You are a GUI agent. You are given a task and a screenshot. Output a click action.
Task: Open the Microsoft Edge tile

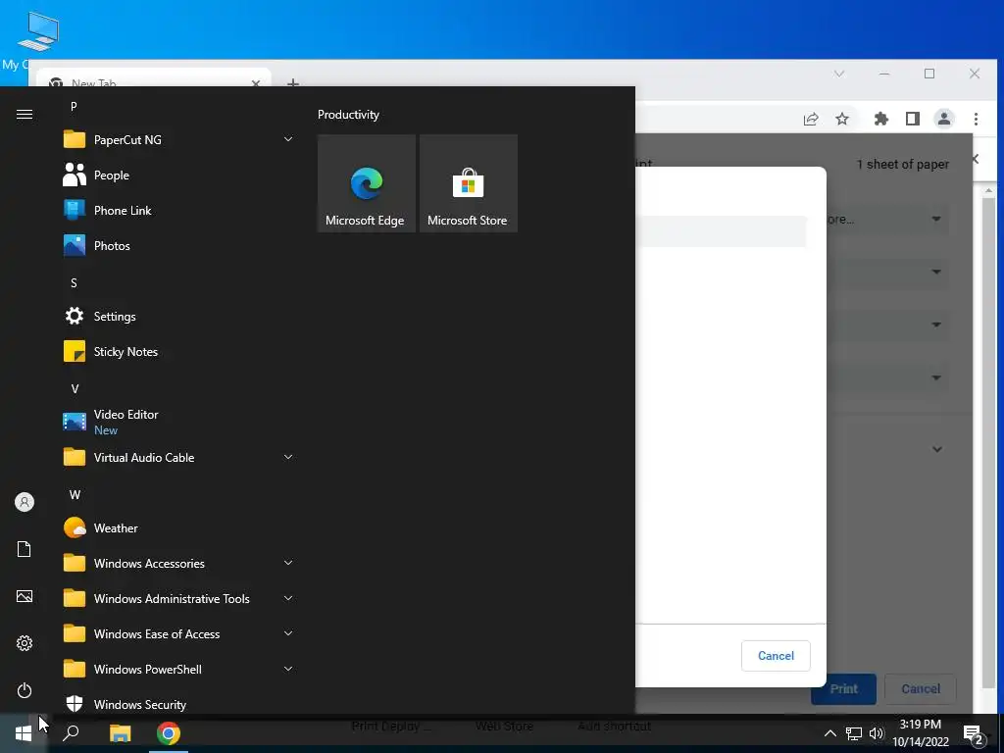tap(367, 183)
